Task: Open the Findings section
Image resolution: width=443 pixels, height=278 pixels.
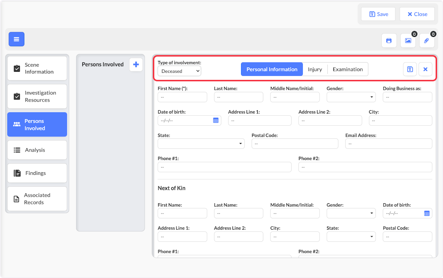Action: (37, 173)
